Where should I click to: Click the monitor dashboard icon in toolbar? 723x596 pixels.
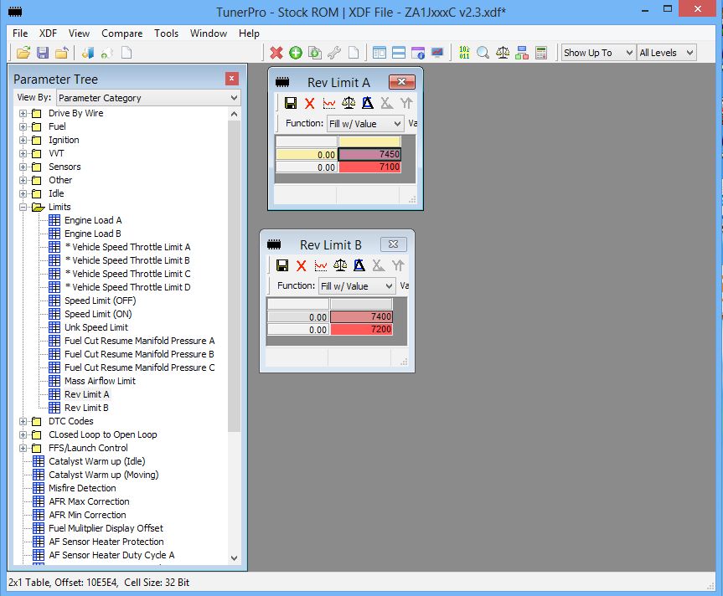pyautogui.click(x=437, y=53)
